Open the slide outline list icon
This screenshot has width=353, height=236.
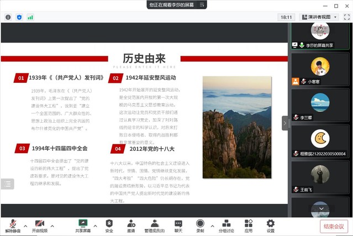(x=7, y=184)
